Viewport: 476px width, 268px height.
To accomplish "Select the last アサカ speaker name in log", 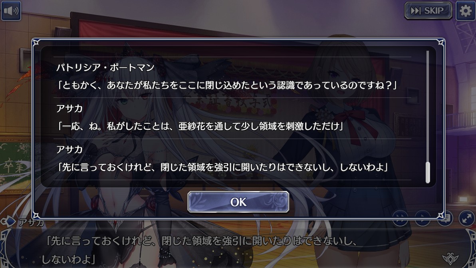I will tap(69, 149).
